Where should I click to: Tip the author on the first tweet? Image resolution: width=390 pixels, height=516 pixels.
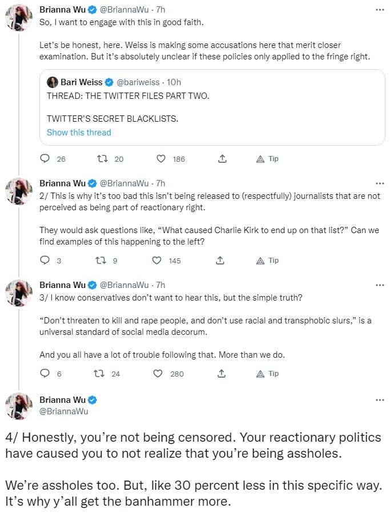[267, 159]
